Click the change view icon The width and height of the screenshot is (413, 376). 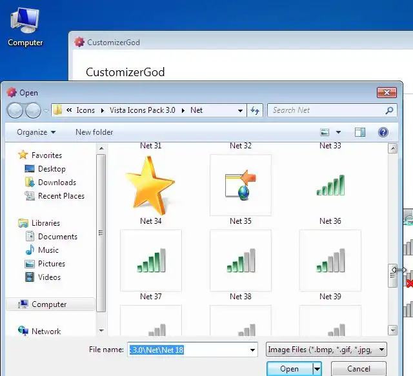(x=325, y=132)
